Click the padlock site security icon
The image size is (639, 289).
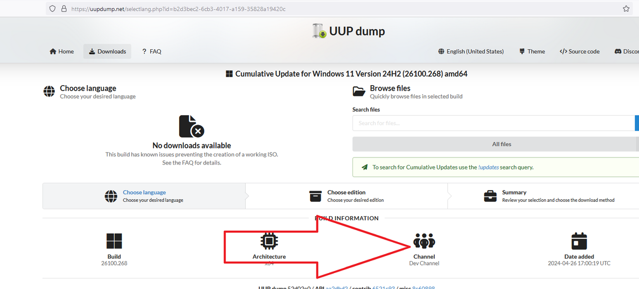pyautogui.click(x=63, y=8)
